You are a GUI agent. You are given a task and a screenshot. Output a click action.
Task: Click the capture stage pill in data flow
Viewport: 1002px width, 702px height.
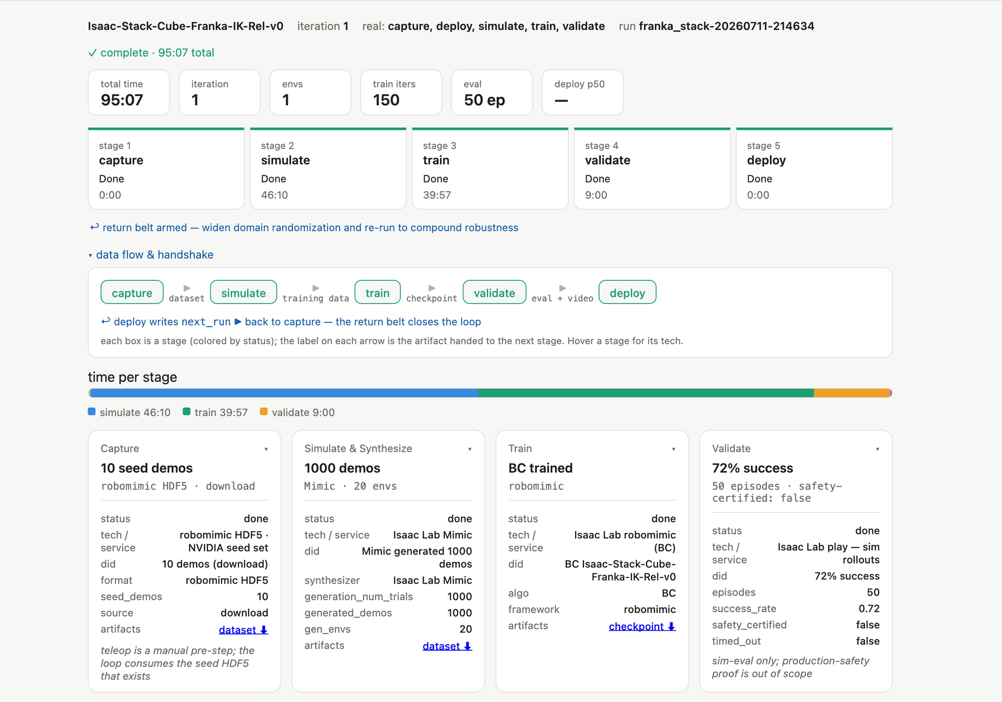[x=132, y=293]
